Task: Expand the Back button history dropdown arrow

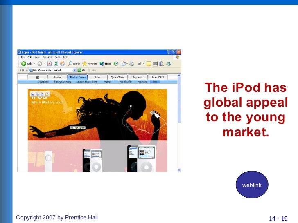Action: click(34, 64)
